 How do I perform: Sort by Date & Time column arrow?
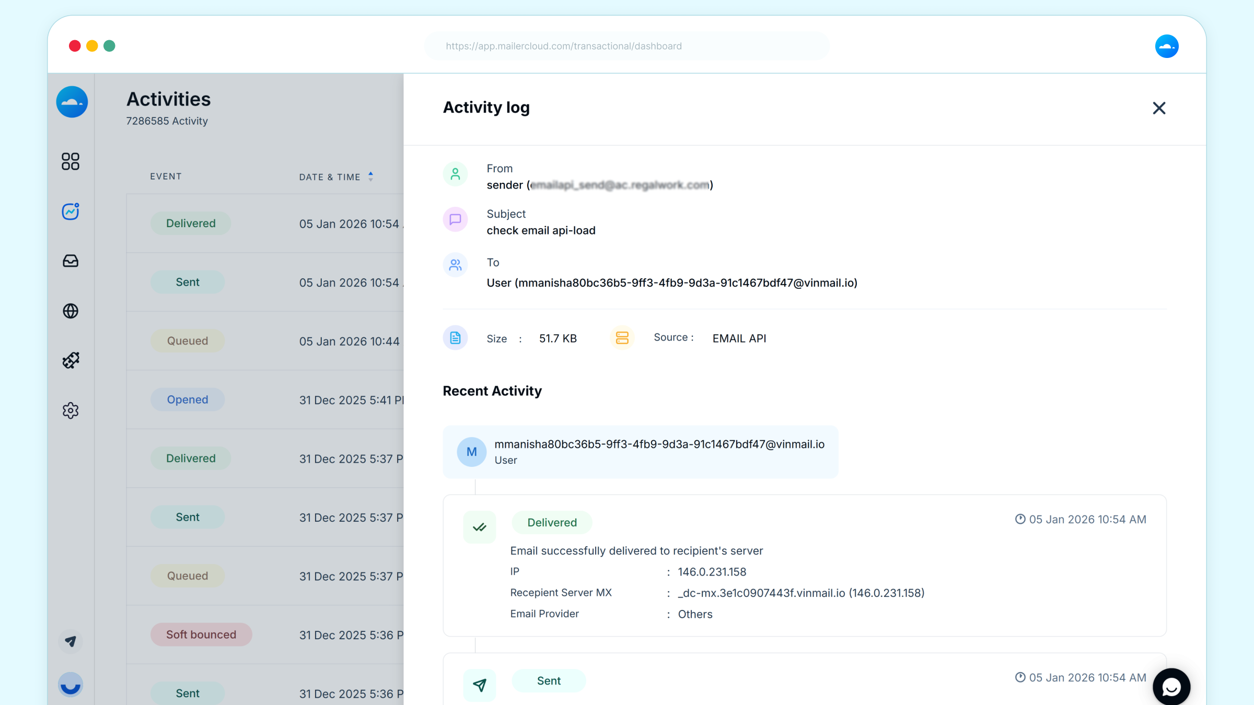370,177
